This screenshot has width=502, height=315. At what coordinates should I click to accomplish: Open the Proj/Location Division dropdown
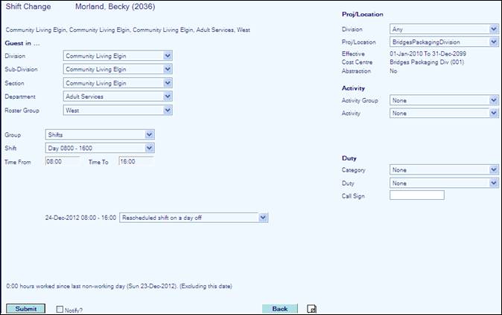[x=443, y=29]
